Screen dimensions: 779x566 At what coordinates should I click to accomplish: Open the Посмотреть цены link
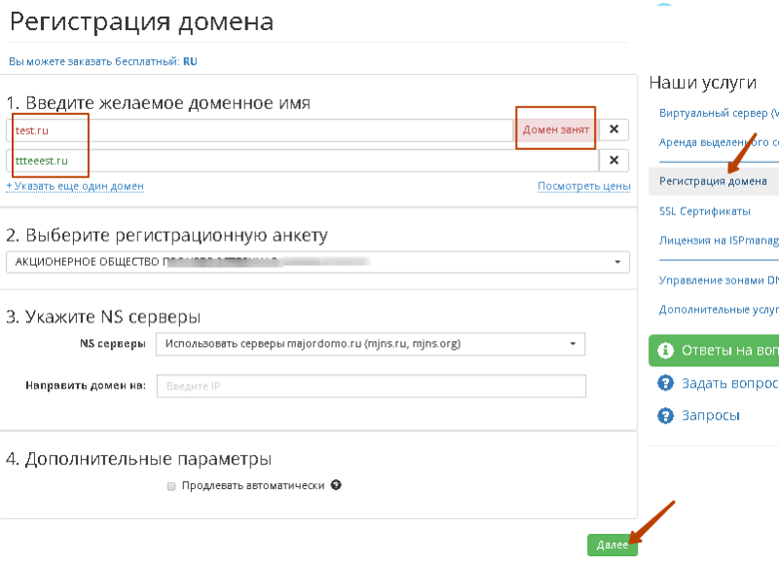pyautogui.click(x=584, y=186)
